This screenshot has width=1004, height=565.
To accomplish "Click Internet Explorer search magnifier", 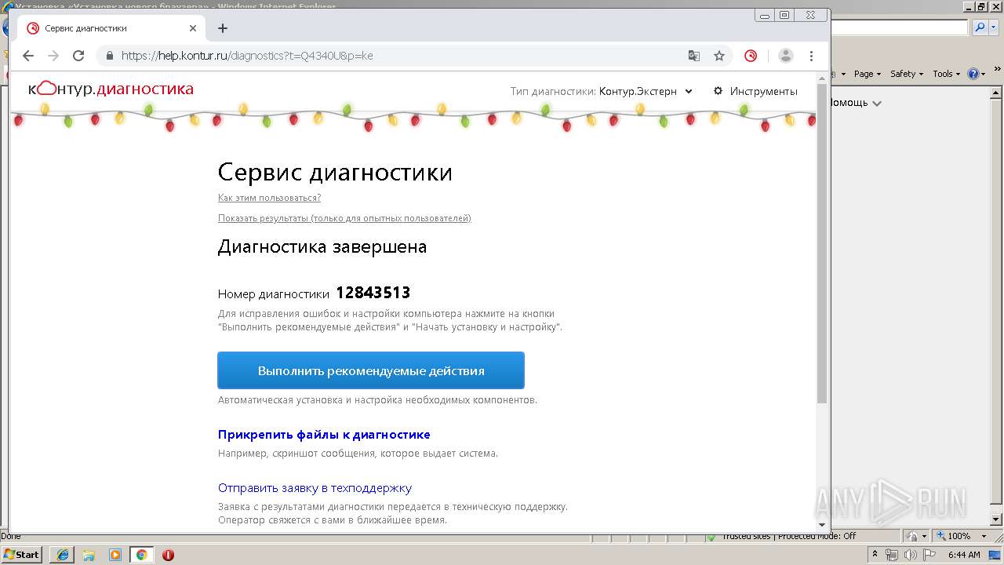I will point(980,27).
